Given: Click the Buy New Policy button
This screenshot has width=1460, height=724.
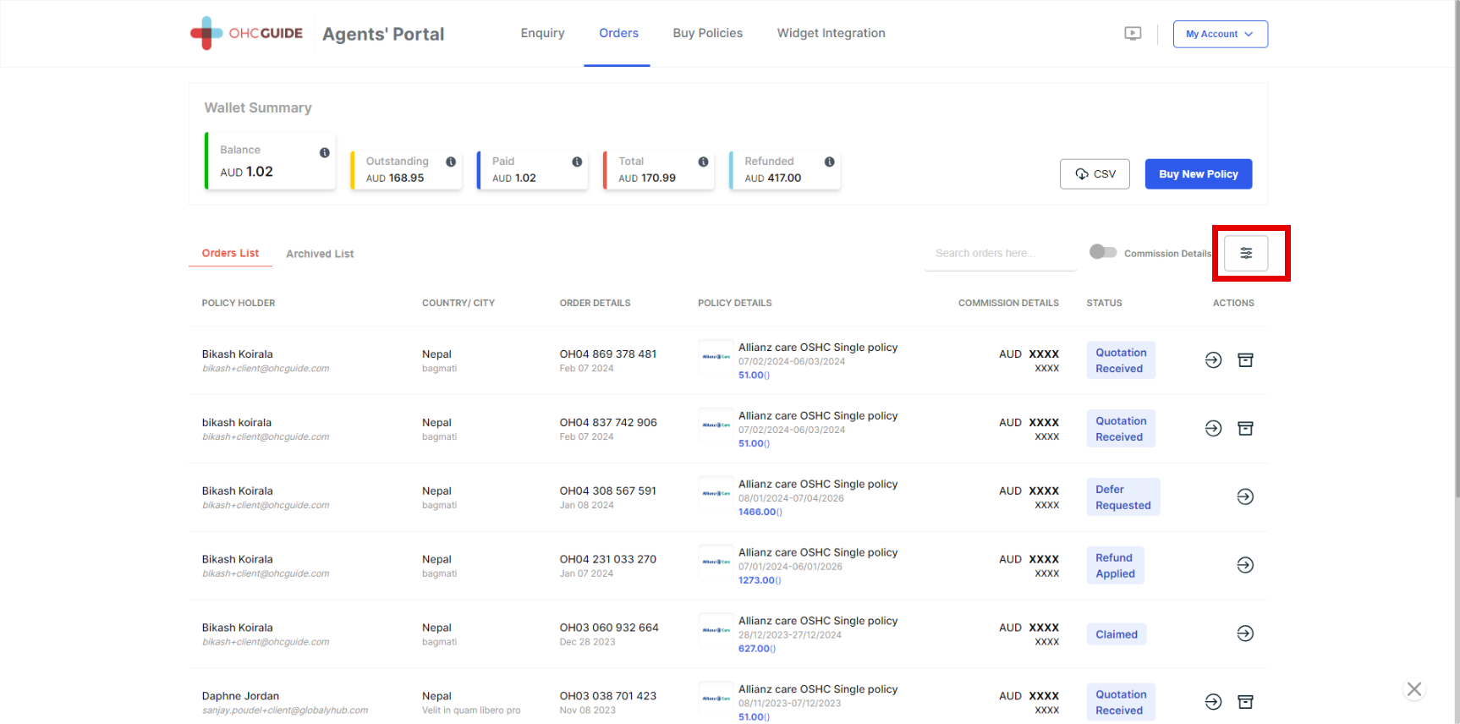Looking at the screenshot, I should click(x=1198, y=174).
